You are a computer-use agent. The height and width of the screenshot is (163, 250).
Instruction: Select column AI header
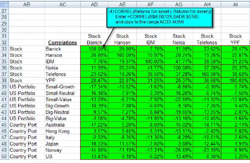235,4
